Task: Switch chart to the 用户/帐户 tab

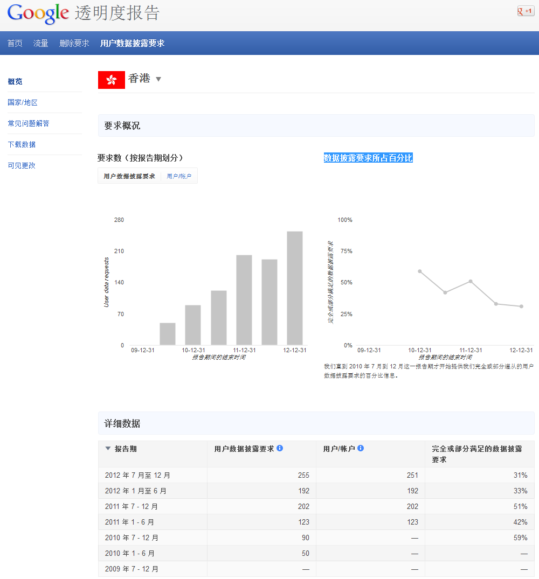Action: tap(179, 176)
